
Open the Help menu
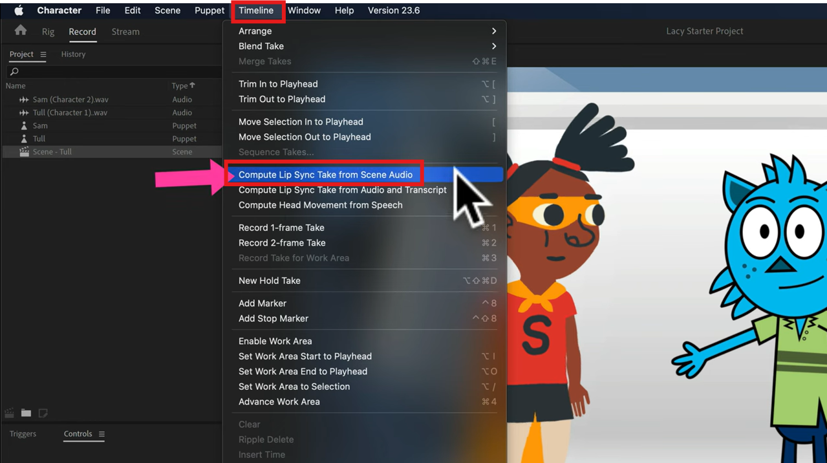click(x=344, y=10)
